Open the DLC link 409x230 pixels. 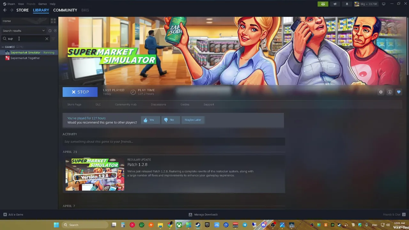point(98,104)
